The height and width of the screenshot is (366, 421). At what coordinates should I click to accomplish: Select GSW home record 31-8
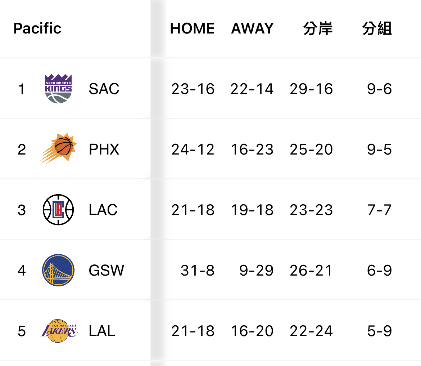click(x=197, y=270)
